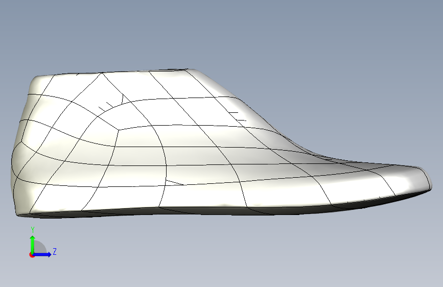The width and height of the screenshot is (443, 287).
Task: Click the red origin point of the axis triad
Action: pos(32,255)
